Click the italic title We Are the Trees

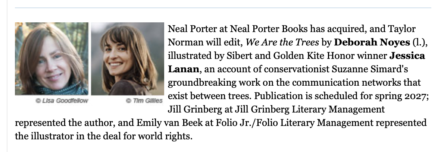[x=282, y=42]
